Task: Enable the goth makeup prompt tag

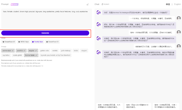Action: 66,51
